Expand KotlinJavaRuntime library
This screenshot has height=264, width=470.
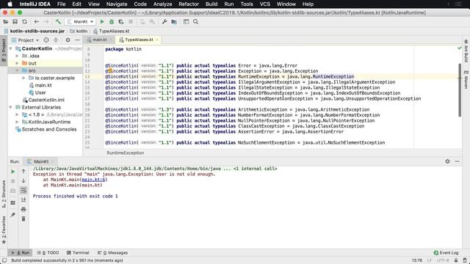pyautogui.click(x=17, y=122)
